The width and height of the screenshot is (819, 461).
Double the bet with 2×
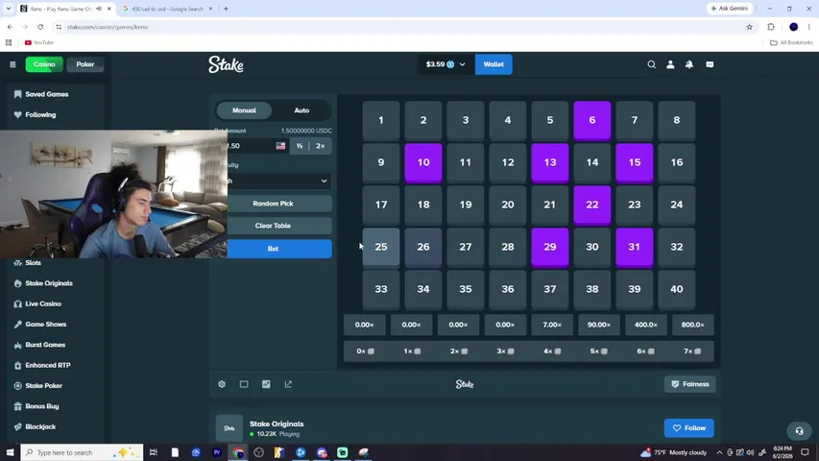tap(320, 146)
